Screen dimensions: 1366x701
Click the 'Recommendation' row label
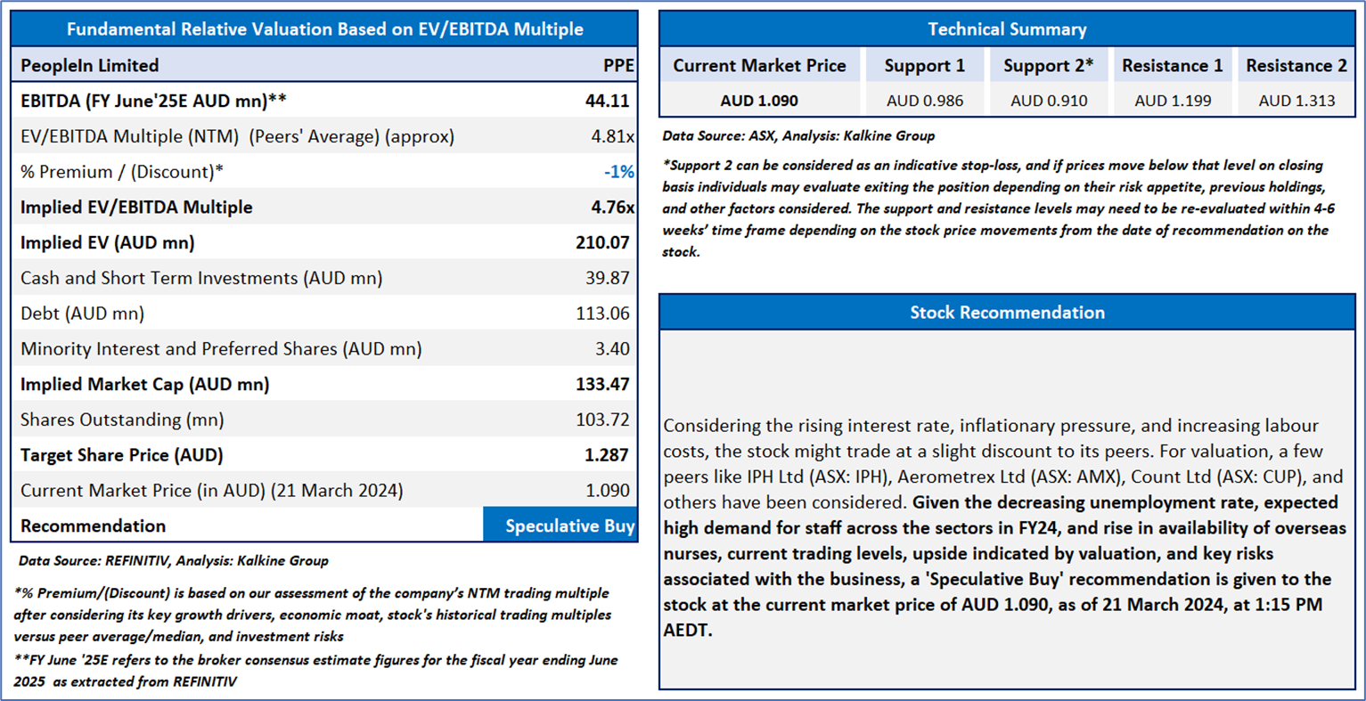pyautogui.click(x=93, y=526)
